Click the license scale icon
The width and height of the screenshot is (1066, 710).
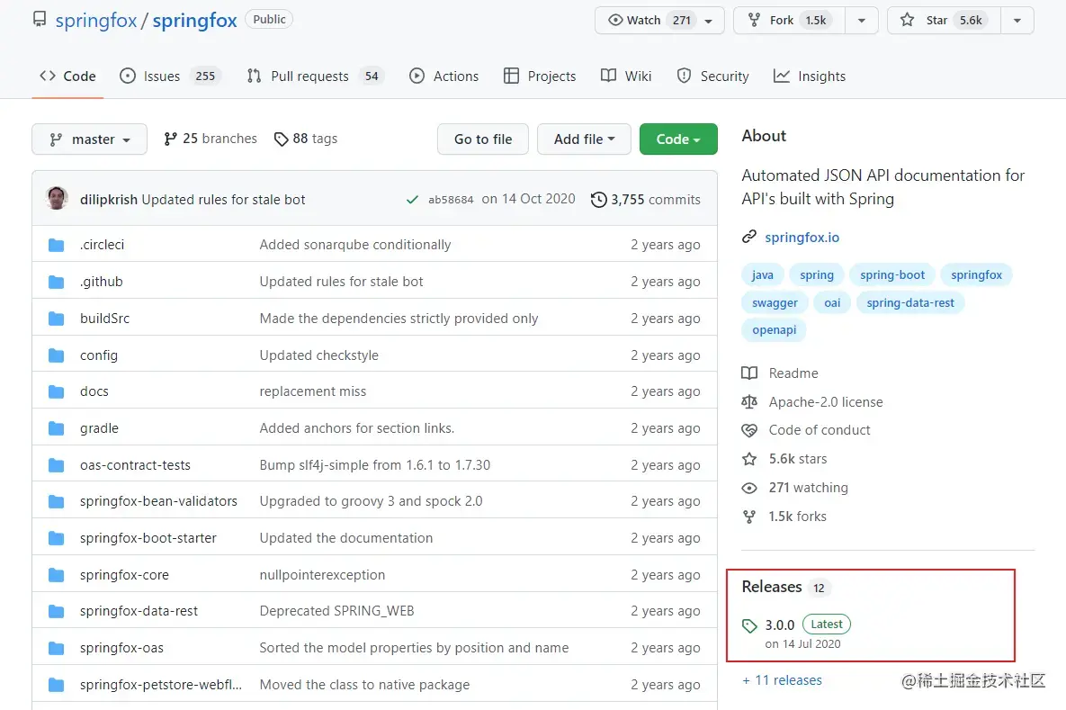(749, 402)
